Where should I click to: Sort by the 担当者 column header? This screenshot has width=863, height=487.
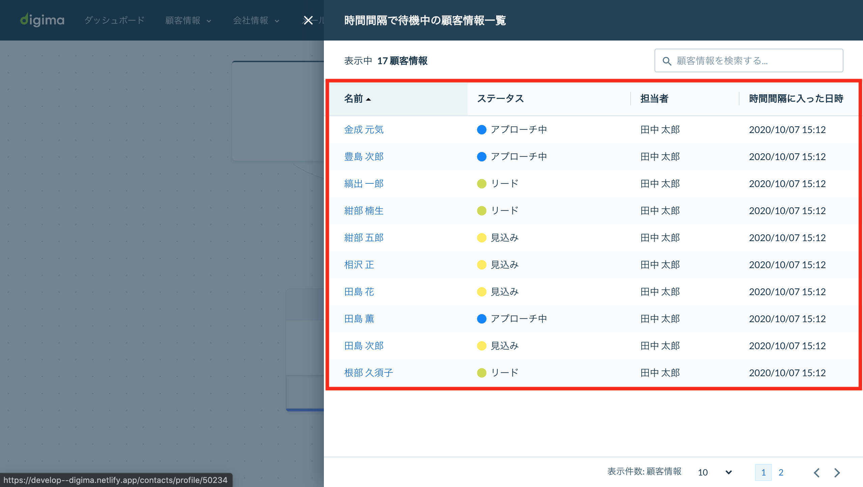[654, 99]
